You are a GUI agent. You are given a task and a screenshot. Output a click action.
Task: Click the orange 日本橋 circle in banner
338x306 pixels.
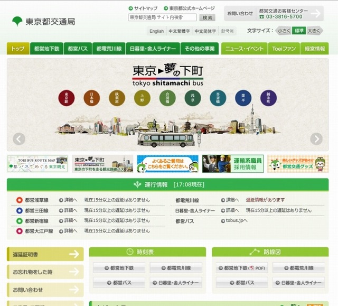click(x=91, y=98)
